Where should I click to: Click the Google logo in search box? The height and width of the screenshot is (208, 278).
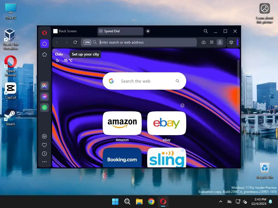coord(111,81)
